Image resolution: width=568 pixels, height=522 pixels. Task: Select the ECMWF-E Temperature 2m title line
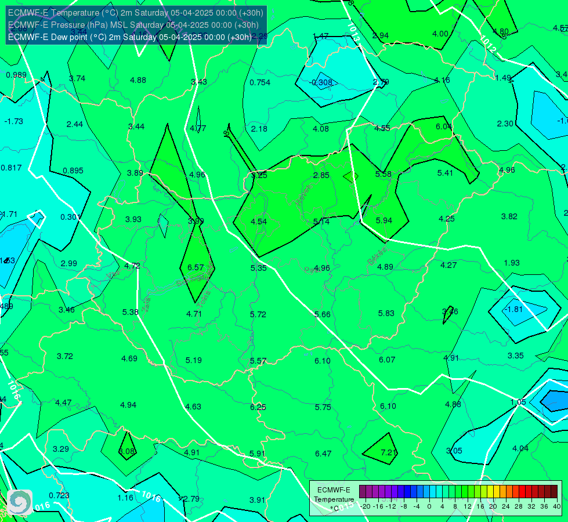[x=136, y=13]
